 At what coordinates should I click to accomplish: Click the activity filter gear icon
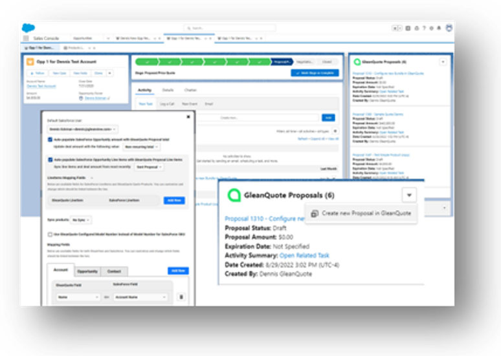pyautogui.click(x=335, y=131)
